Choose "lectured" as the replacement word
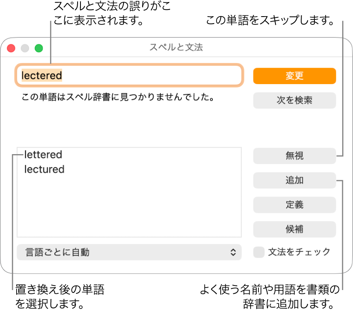This screenshot has width=353, height=312. [44, 169]
